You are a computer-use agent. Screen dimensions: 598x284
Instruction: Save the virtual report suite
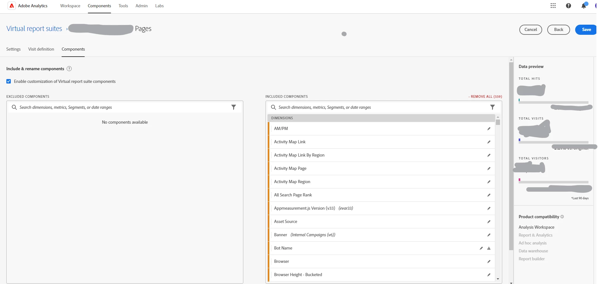coord(586,29)
